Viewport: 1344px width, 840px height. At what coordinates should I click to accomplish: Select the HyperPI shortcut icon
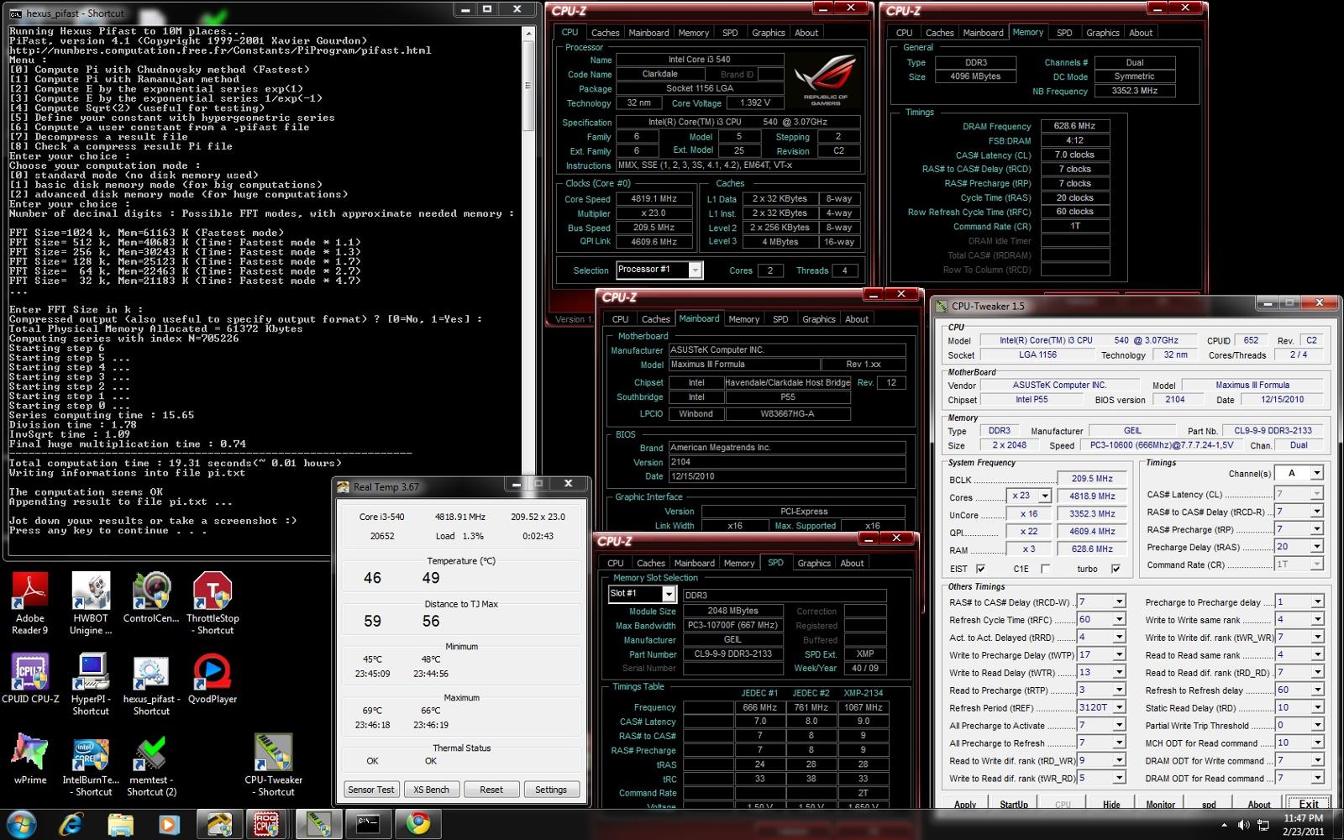click(x=91, y=684)
